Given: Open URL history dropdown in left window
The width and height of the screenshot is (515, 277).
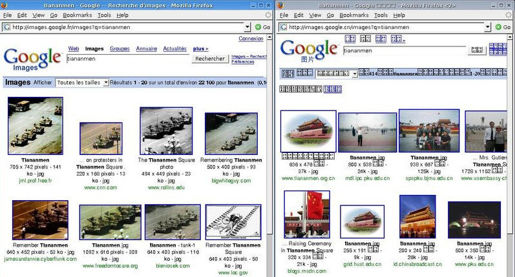Looking at the screenshot, I should pos(247,27).
